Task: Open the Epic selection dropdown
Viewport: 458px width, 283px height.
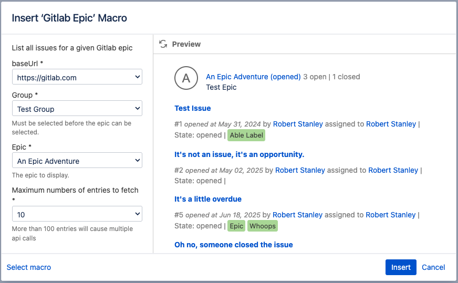Action: tap(77, 161)
